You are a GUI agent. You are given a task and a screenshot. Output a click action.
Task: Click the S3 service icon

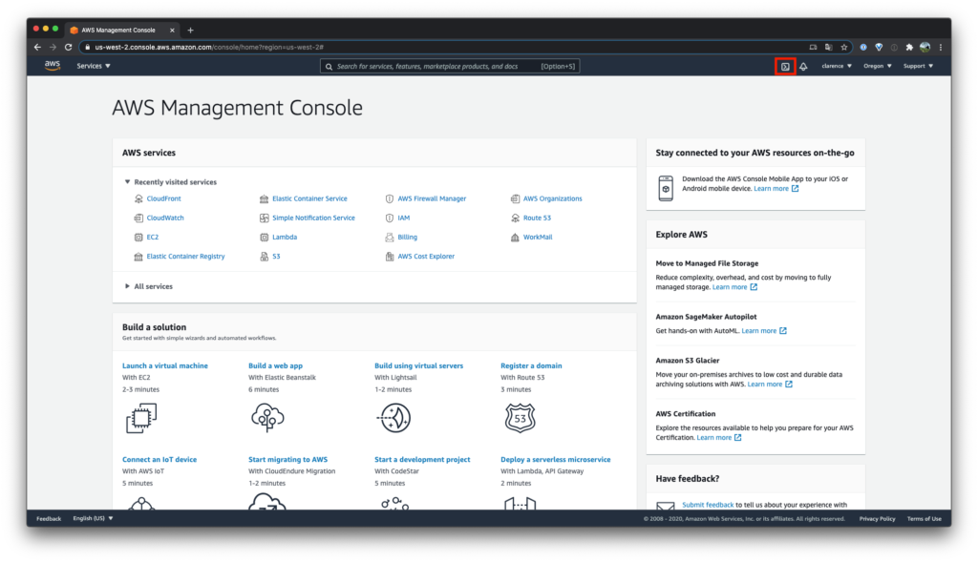[x=264, y=256]
